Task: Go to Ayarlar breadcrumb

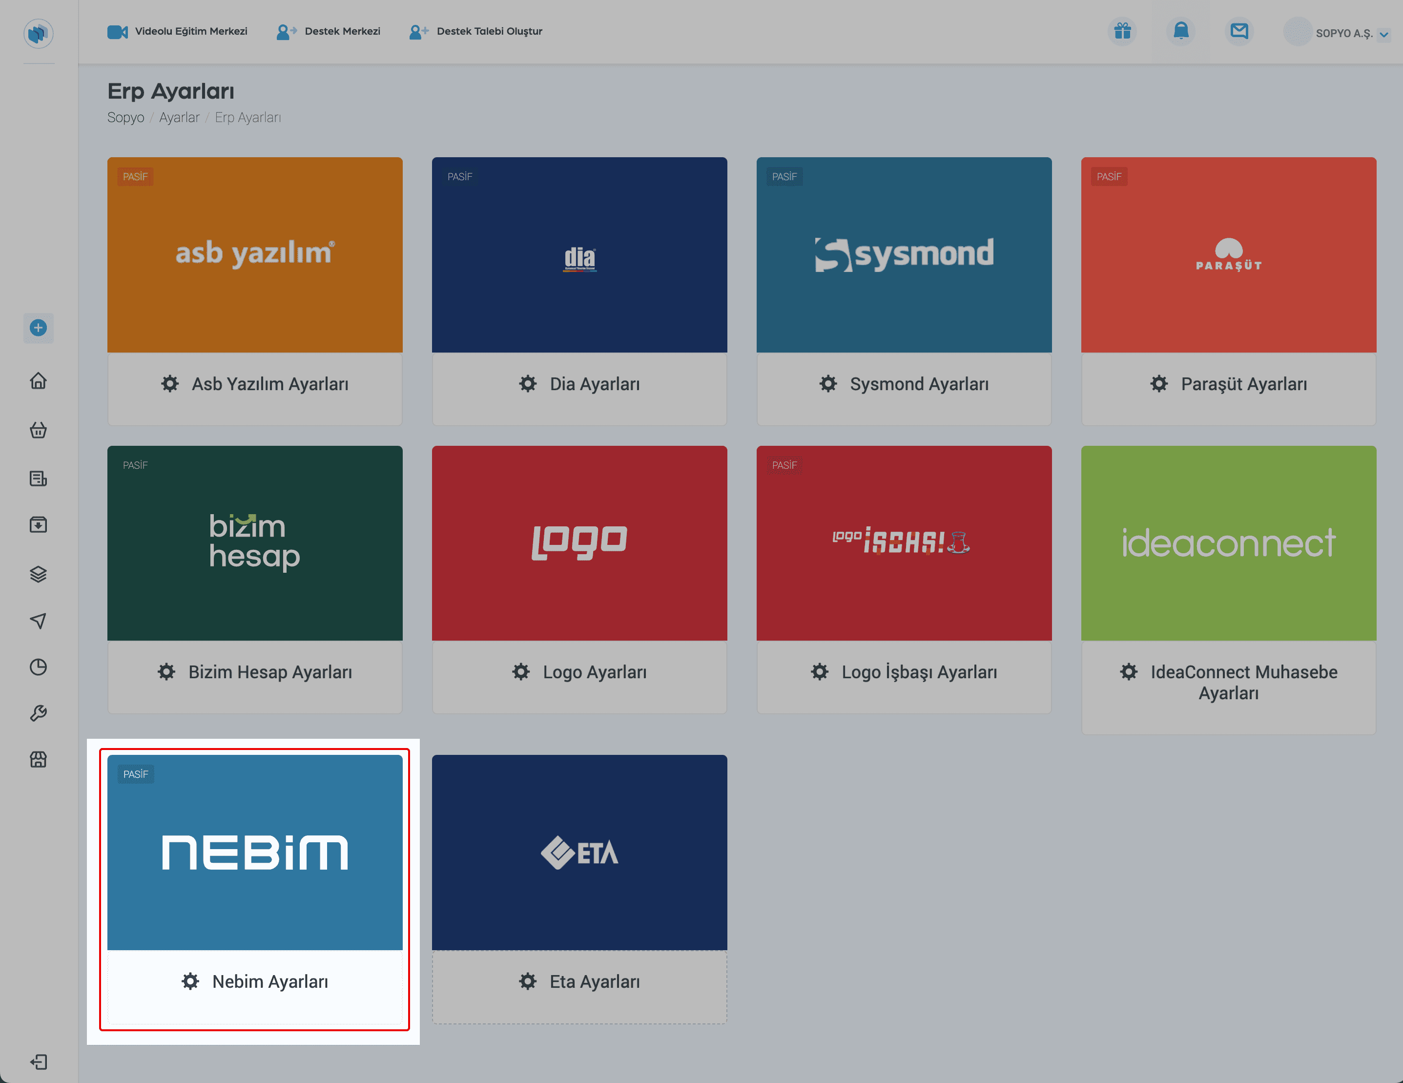Action: [x=179, y=118]
